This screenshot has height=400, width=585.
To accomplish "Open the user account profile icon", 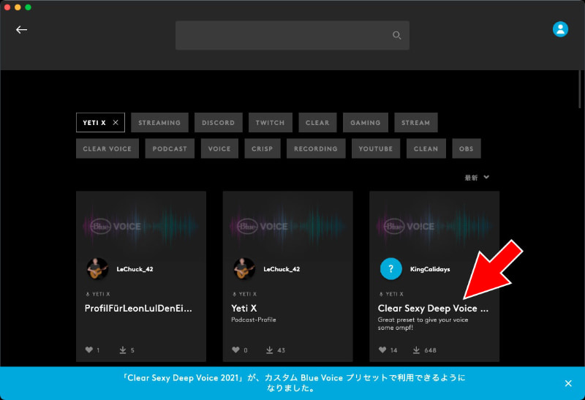I will (560, 29).
